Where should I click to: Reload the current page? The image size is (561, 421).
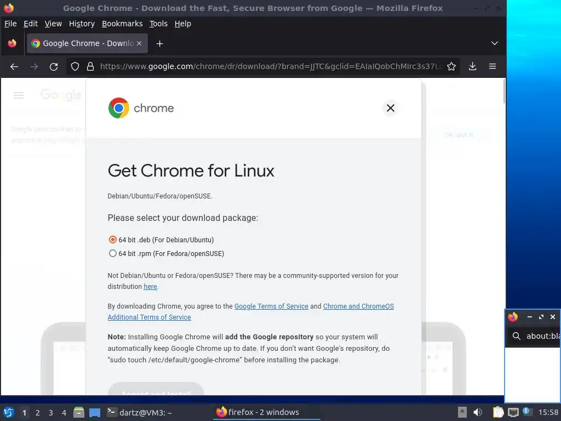click(54, 66)
